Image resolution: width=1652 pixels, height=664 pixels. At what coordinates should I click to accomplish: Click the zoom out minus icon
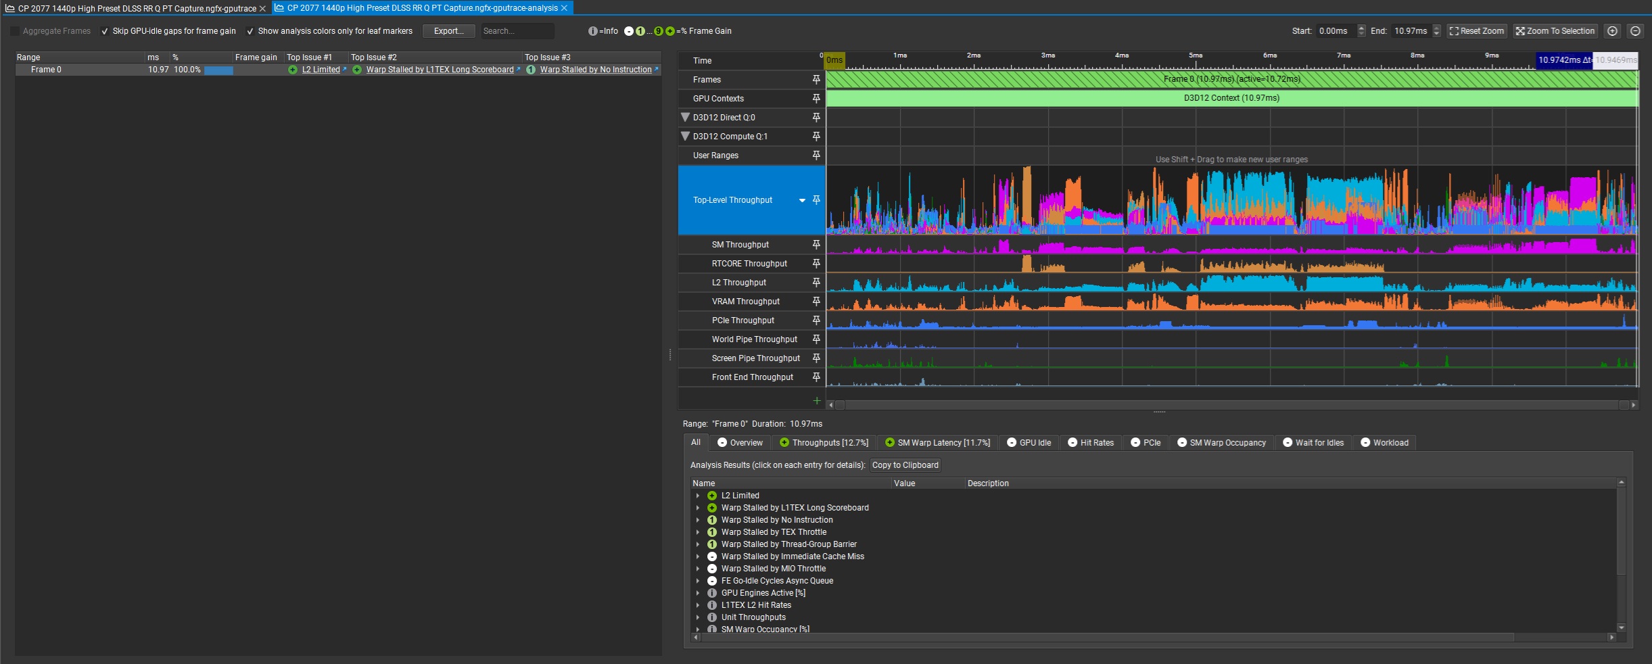click(x=1635, y=31)
